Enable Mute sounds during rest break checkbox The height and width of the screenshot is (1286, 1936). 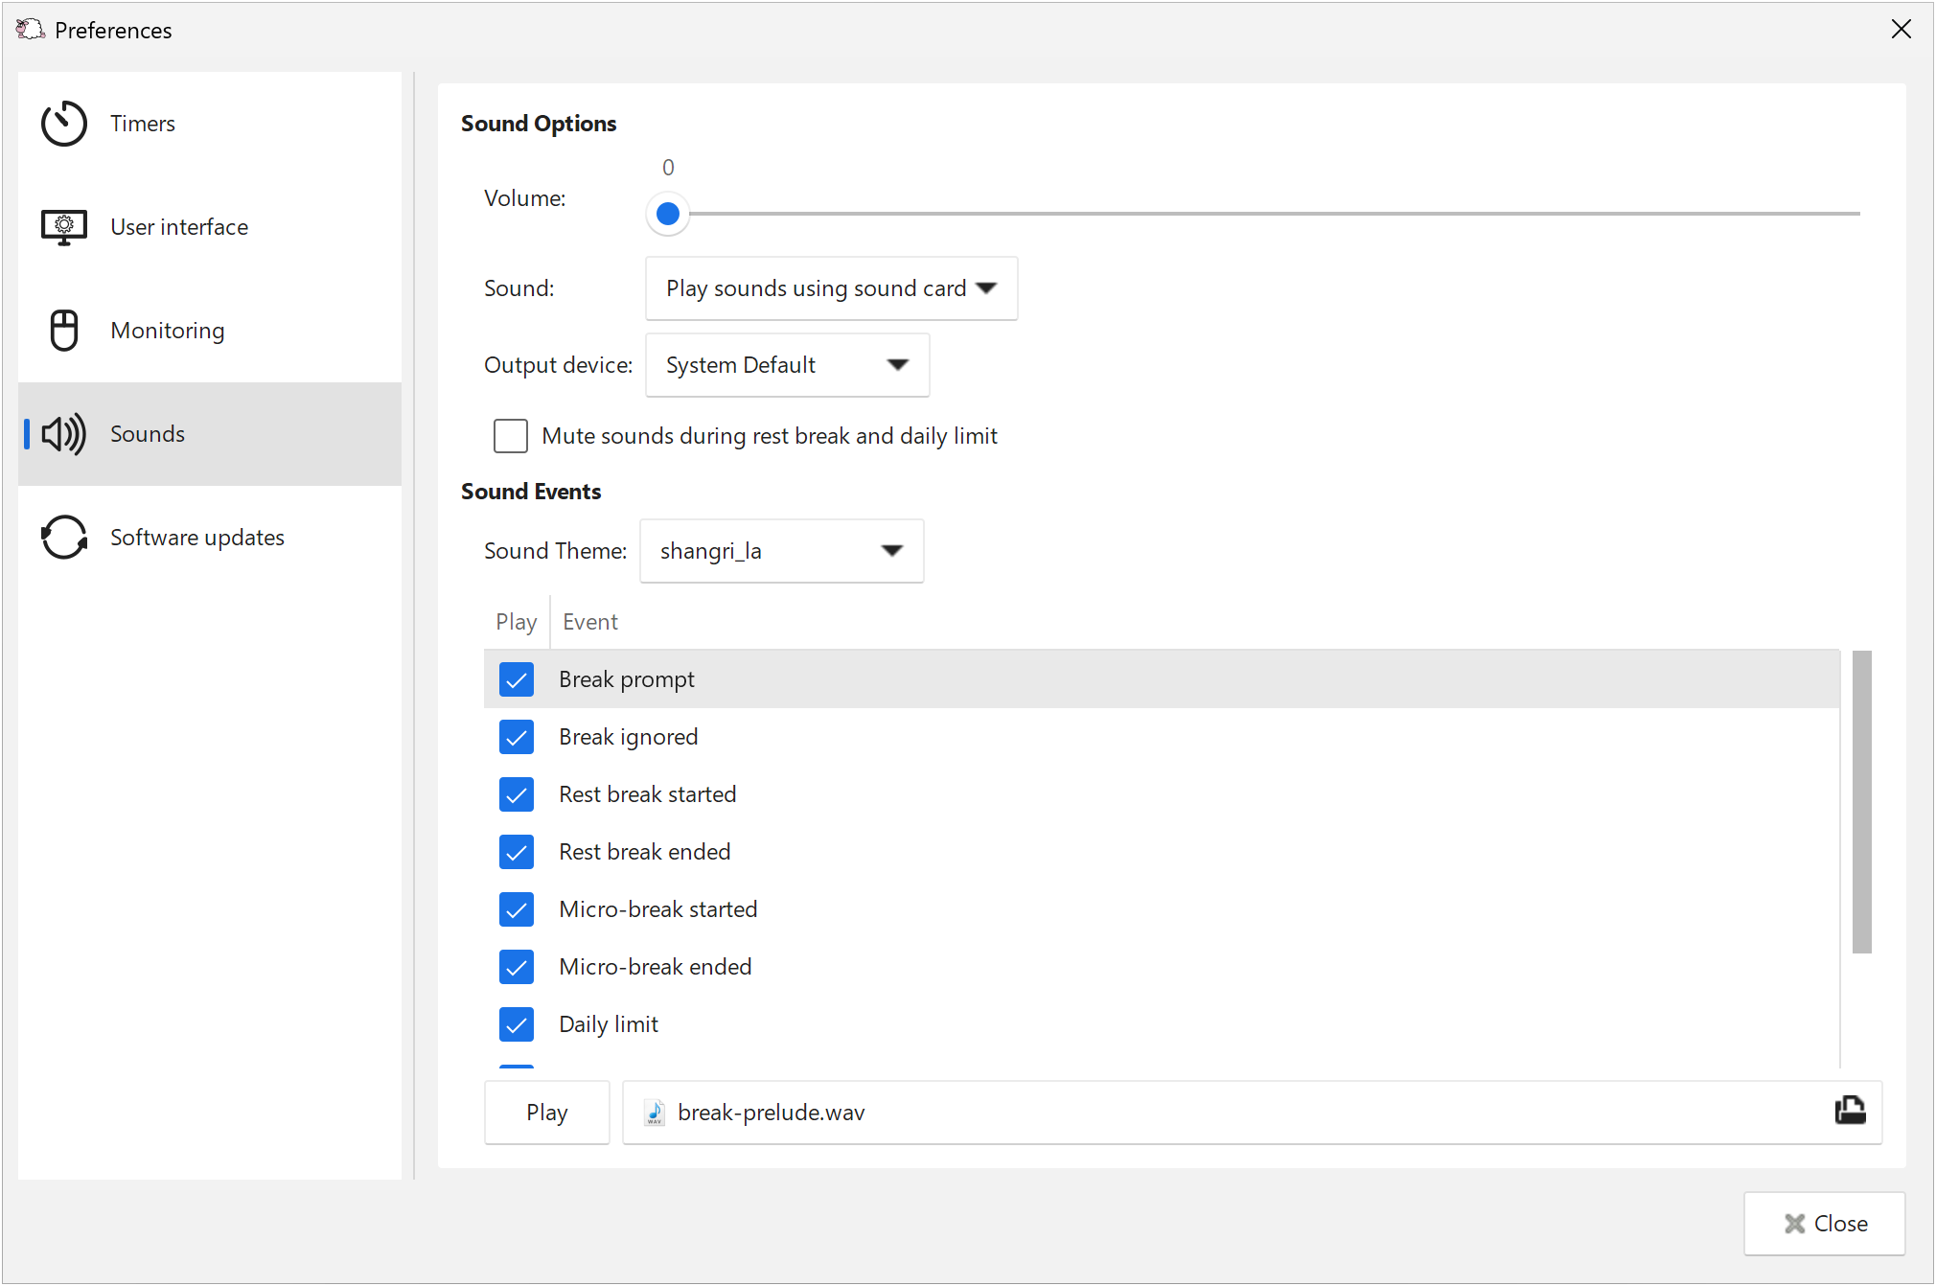pos(511,436)
